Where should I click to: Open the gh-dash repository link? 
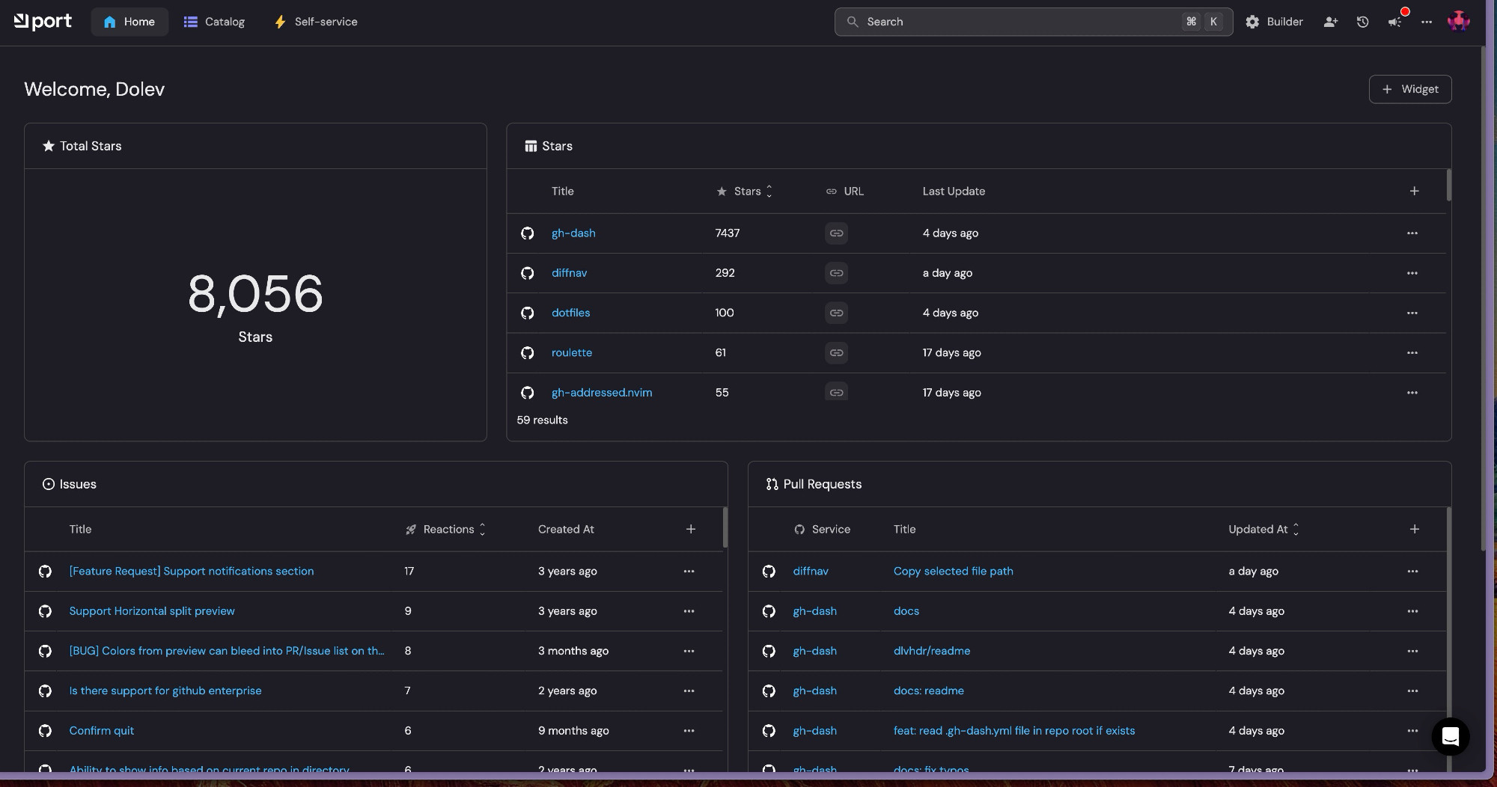click(573, 233)
